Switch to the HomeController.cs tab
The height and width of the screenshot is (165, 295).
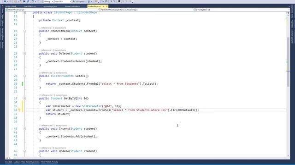pos(73,6)
